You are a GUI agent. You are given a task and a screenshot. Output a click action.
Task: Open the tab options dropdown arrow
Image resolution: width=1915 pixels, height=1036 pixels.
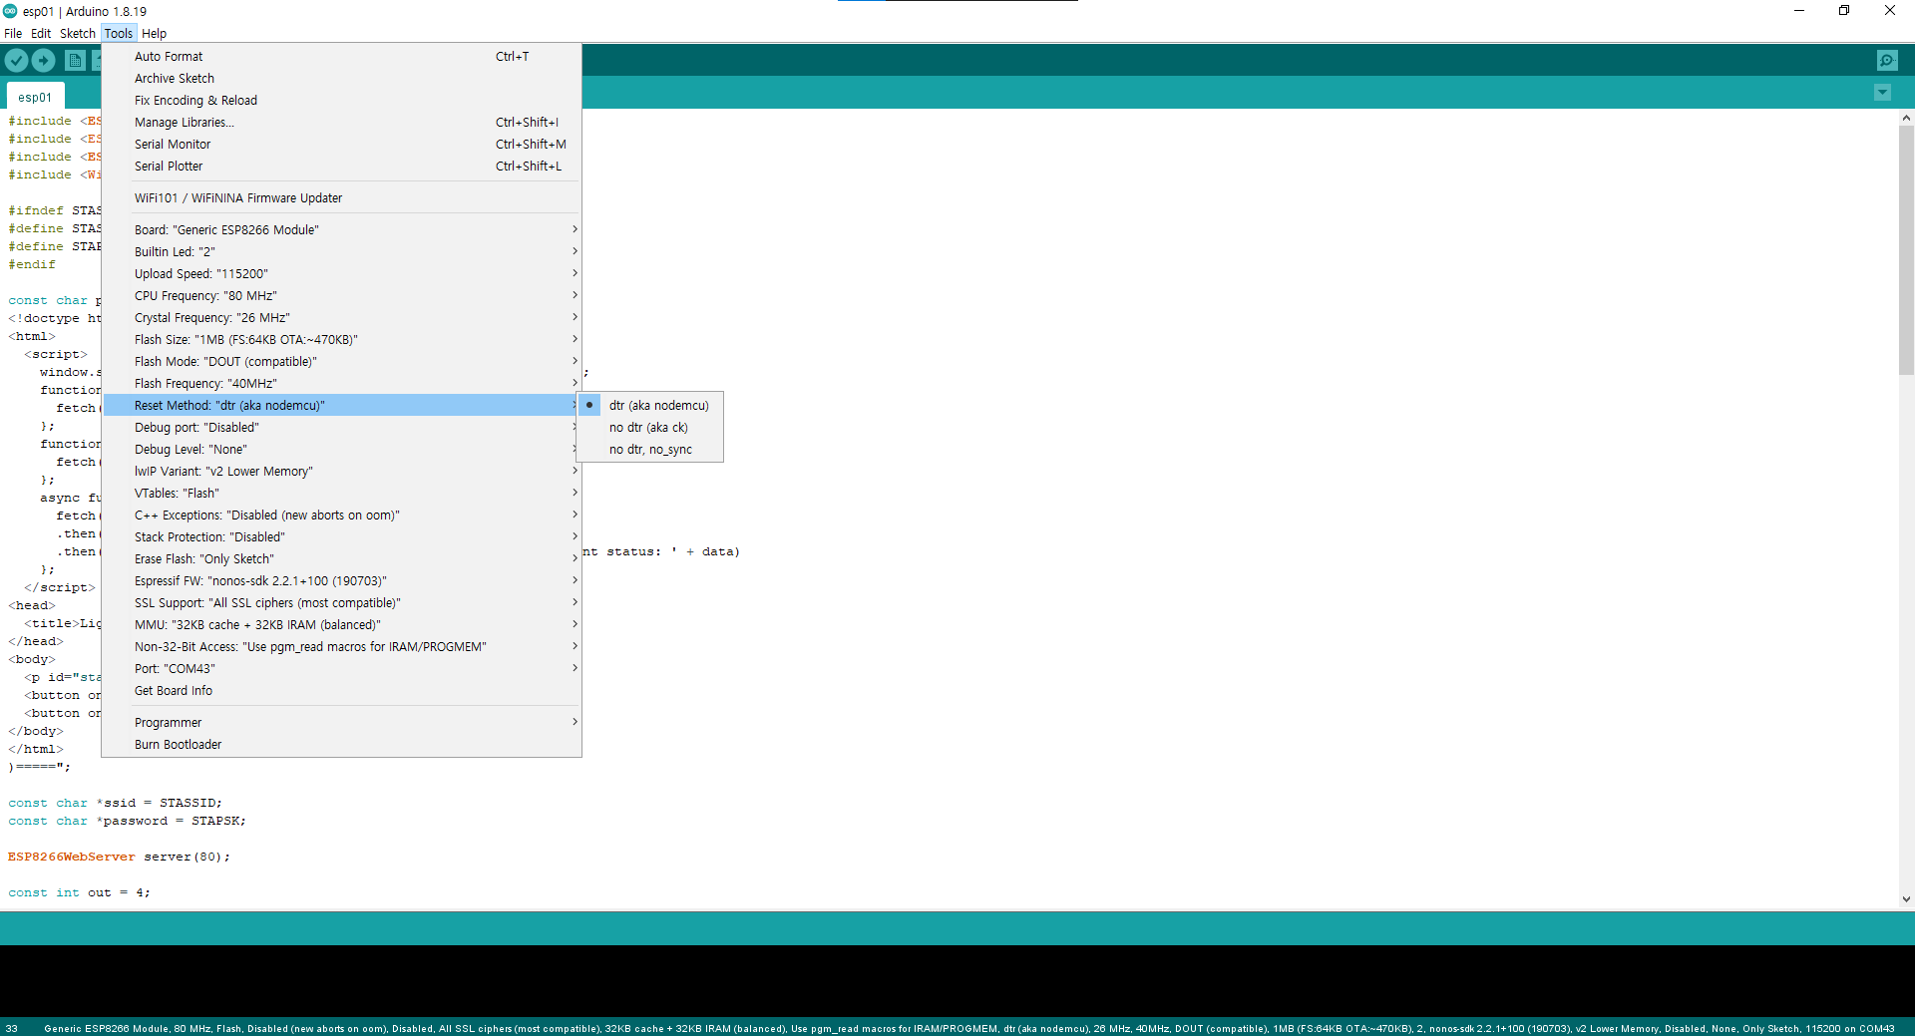point(1882,93)
